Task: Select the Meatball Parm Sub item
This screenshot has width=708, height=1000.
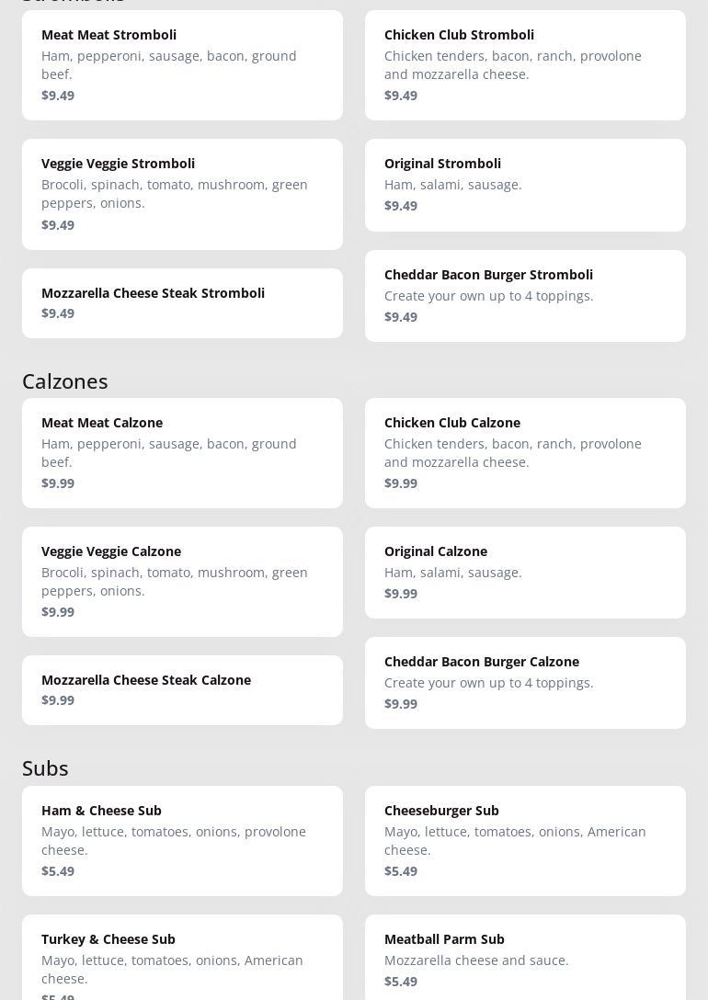Action: [525, 958]
